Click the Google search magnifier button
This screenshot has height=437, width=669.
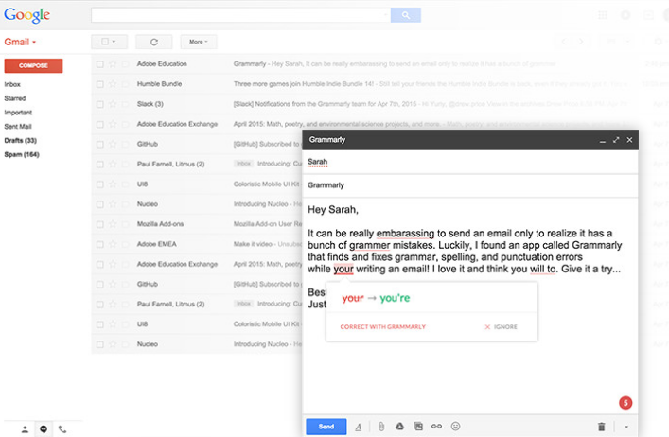[405, 15]
